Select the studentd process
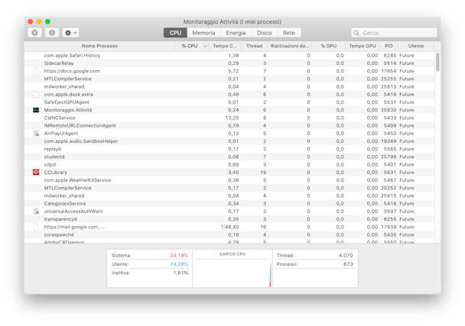465x326 pixels. pyautogui.click(x=229, y=157)
